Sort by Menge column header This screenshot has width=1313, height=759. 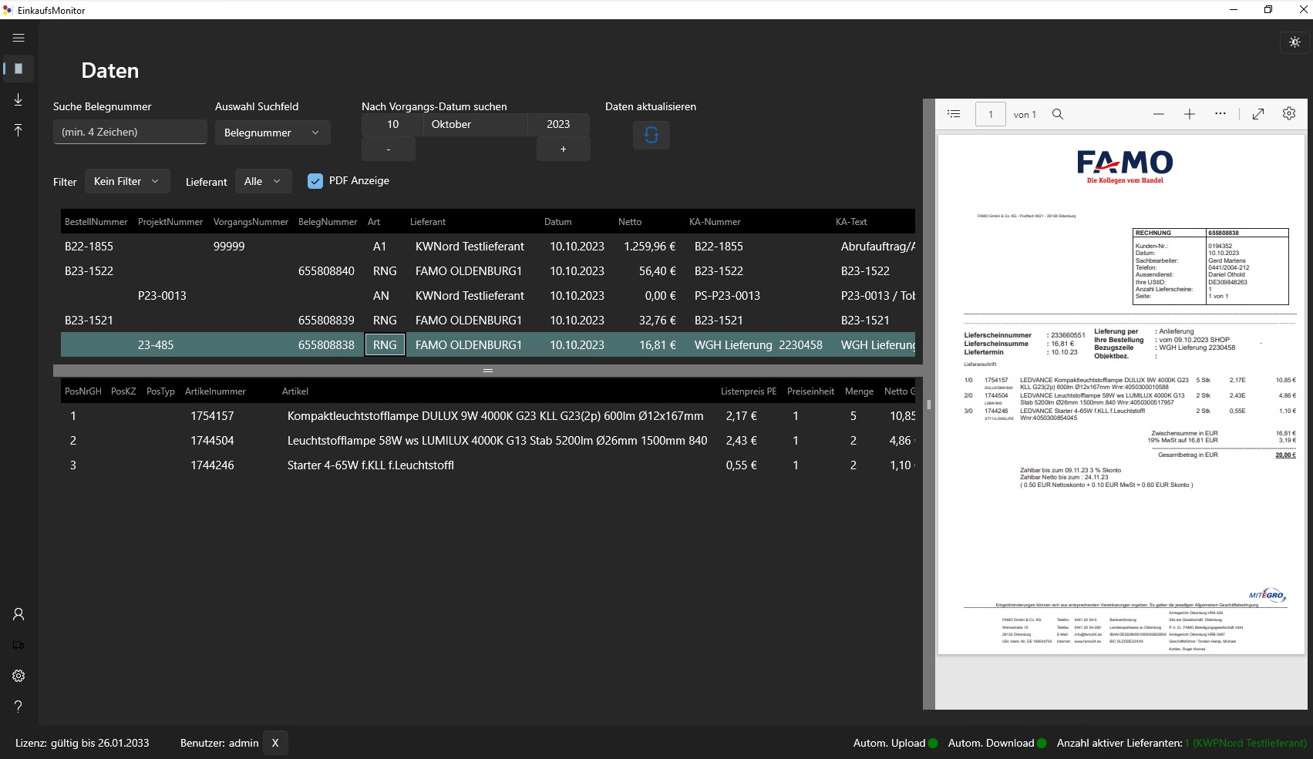(x=859, y=391)
